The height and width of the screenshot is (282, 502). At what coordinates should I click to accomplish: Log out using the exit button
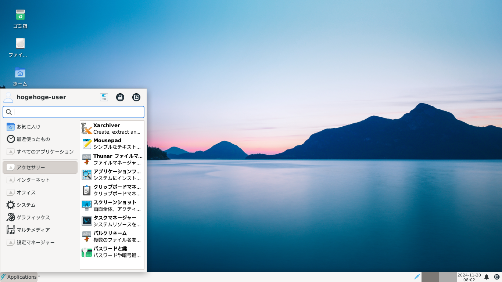coord(136,97)
